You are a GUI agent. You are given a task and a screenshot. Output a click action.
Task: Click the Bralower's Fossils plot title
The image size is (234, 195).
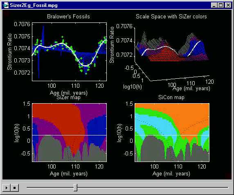pos(68,16)
